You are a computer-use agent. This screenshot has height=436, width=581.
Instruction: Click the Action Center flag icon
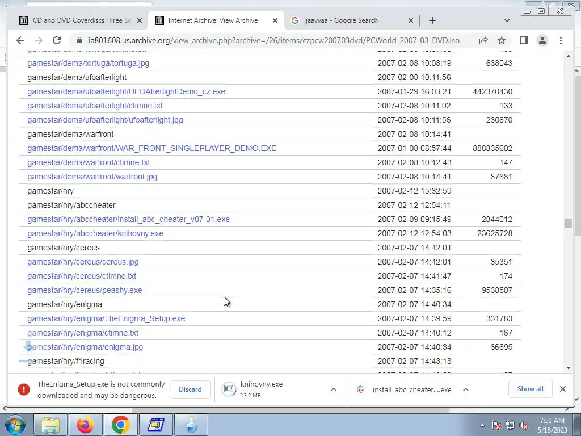click(x=496, y=425)
